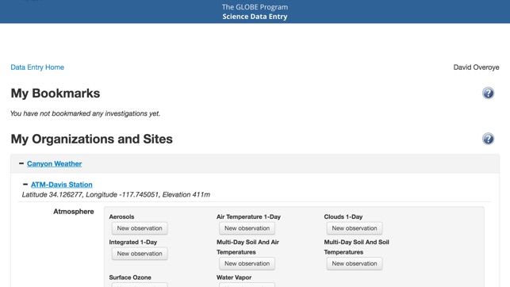
Task: Open the ATM-Davis Station link
Action: coord(62,185)
